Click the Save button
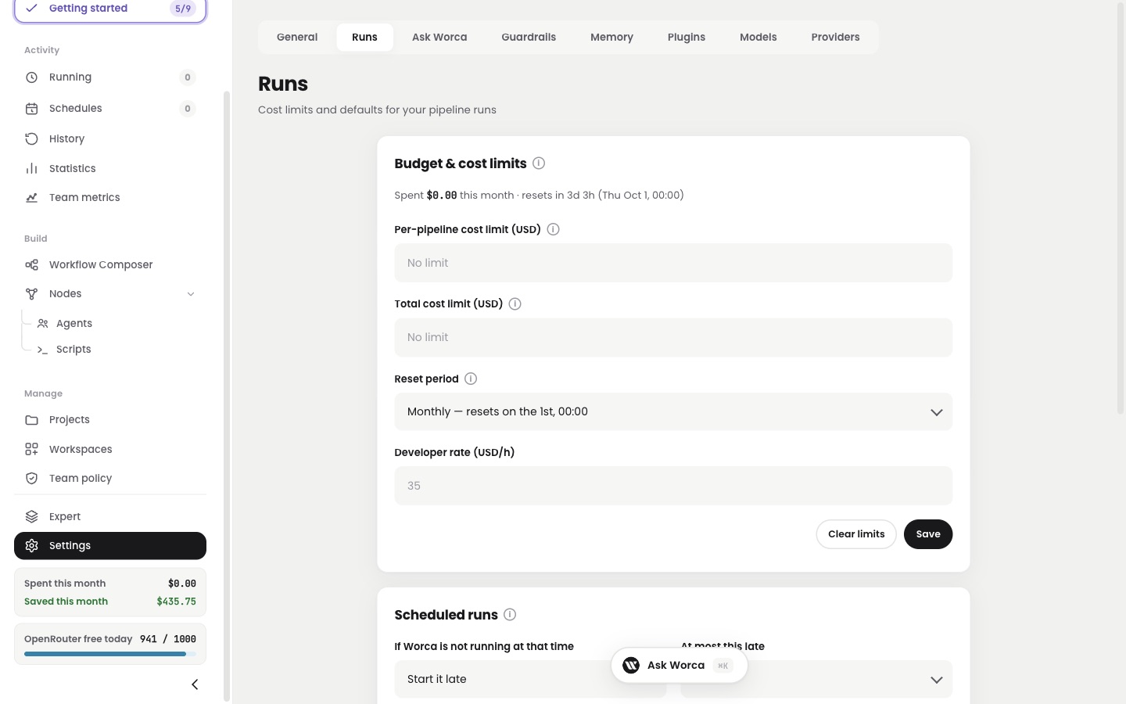The height and width of the screenshot is (704, 1126). coord(928,534)
